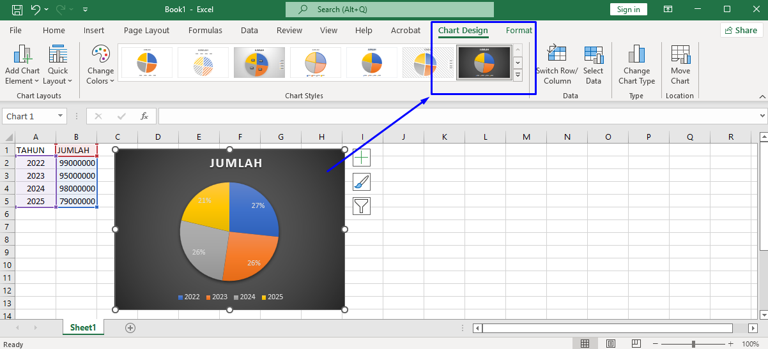Switch to the Insert tab
The height and width of the screenshot is (349, 768).
tap(94, 30)
